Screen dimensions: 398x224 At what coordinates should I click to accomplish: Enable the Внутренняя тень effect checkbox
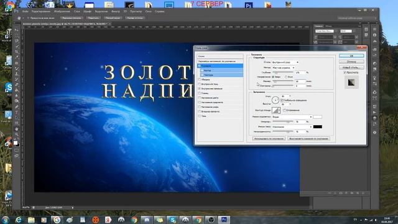[x=200, y=84]
